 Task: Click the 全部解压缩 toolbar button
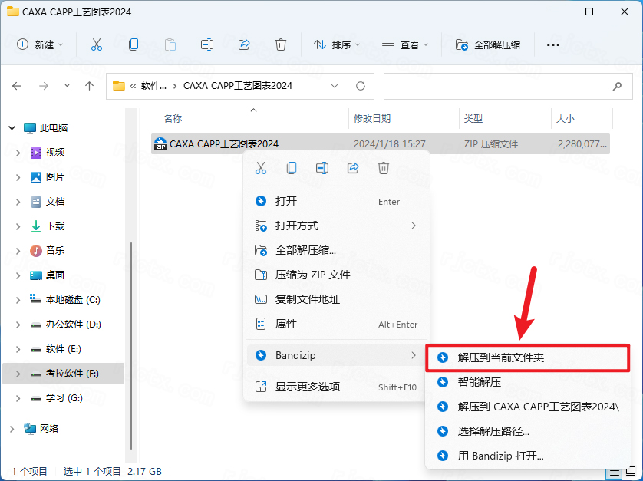coord(488,44)
